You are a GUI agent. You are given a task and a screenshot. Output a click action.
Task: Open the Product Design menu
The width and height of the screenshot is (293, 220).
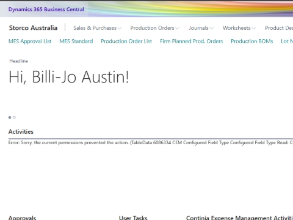(x=279, y=28)
